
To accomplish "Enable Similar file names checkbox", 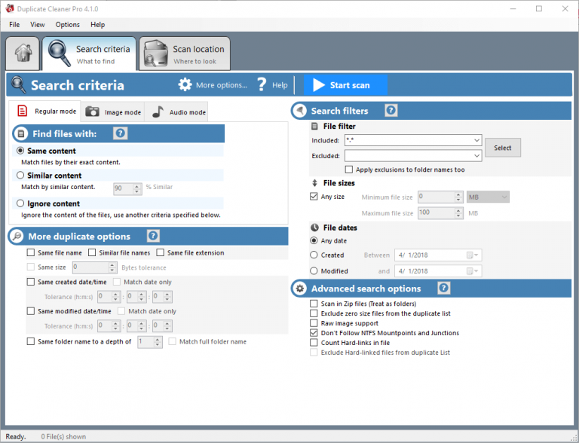I will [92, 252].
